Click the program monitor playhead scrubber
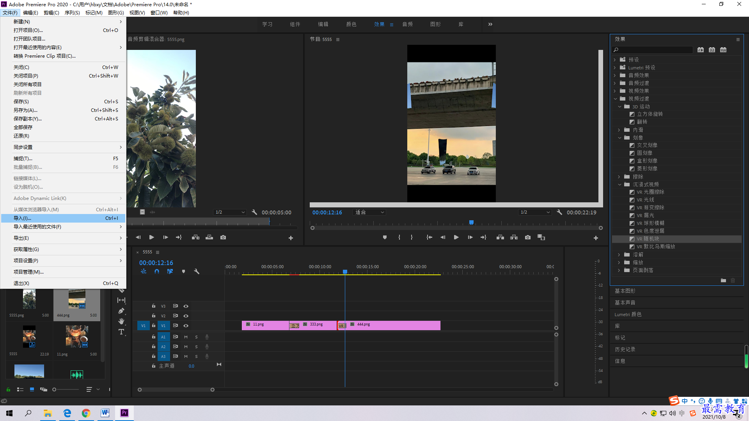 coord(471,223)
